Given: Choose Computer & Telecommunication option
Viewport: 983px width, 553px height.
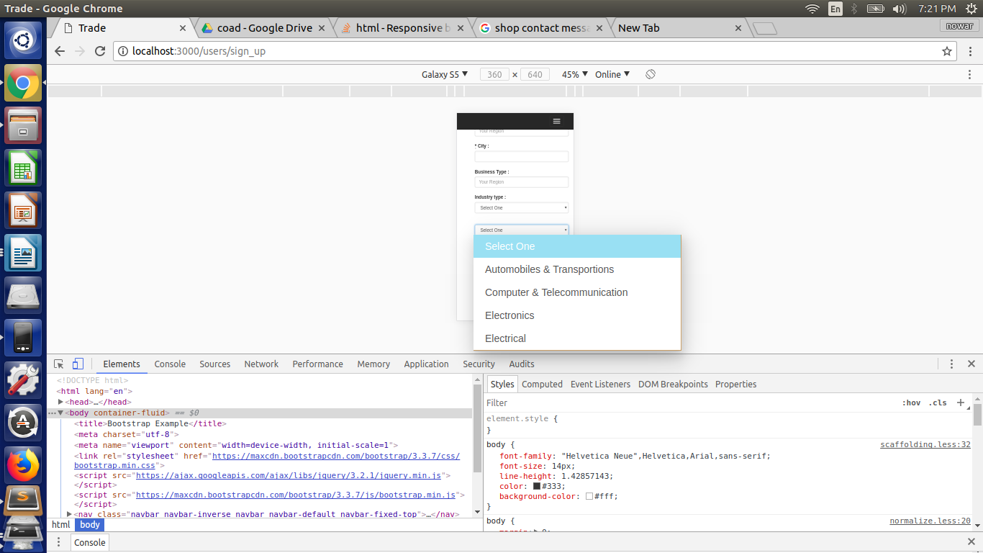Looking at the screenshot, I should click(577, 292).
